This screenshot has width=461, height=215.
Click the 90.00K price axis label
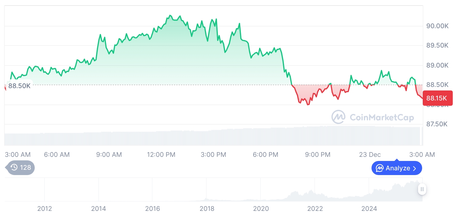(437, 26)
